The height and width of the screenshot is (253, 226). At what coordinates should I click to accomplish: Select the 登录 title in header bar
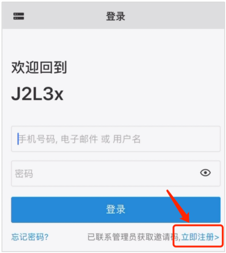coord(116,16)
